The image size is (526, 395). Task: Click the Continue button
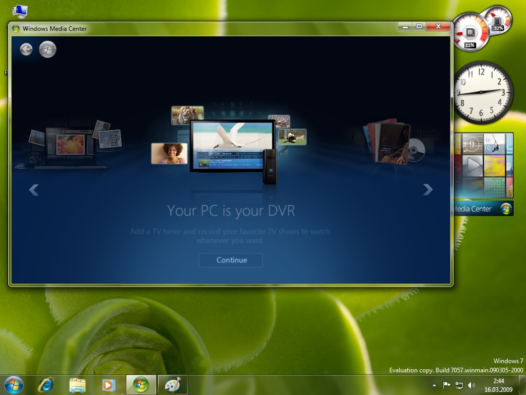231,260
